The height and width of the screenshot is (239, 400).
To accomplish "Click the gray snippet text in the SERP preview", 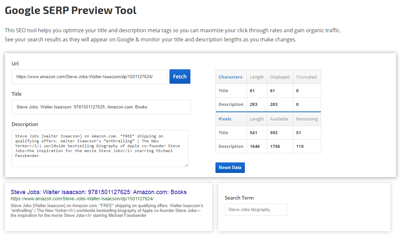I will 107,211.
